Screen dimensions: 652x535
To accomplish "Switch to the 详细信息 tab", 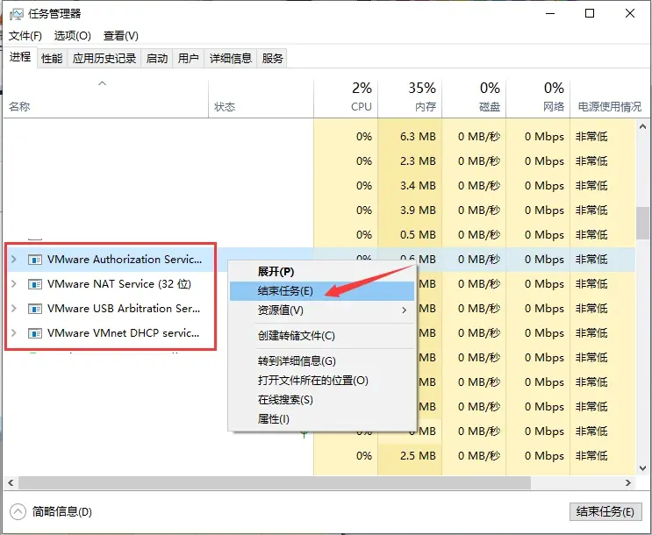I will click(231, 58).
